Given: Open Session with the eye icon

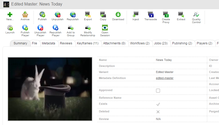Looking at the screenshot, I should 105,28.
